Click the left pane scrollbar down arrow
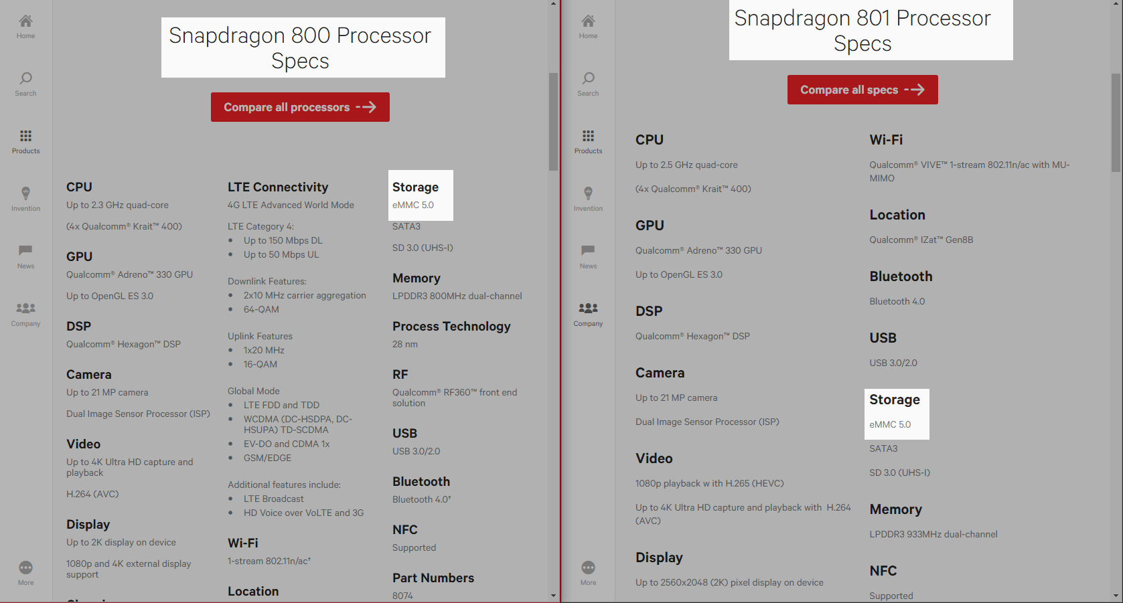Screen dimensions: 1123x603 tap(553, 595)
